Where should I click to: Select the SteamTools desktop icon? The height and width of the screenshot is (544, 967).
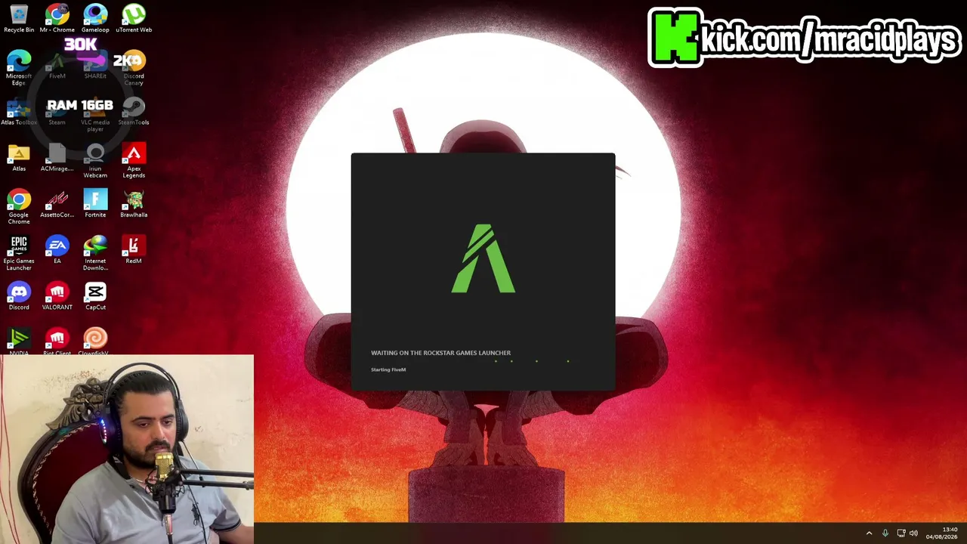134,112
